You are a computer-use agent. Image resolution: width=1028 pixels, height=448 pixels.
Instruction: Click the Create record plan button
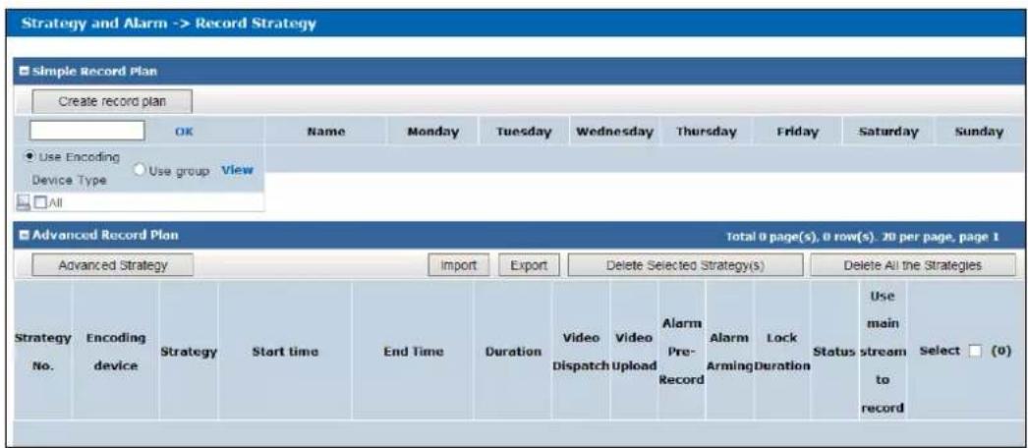click(x=112, y=101)
